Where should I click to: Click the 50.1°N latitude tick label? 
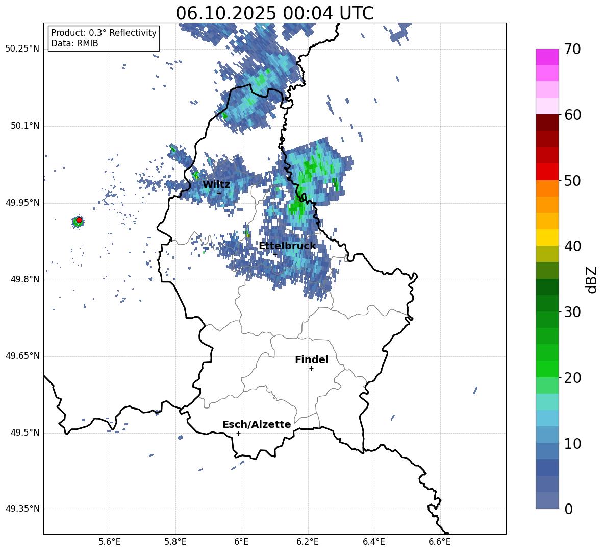(25, 126)
